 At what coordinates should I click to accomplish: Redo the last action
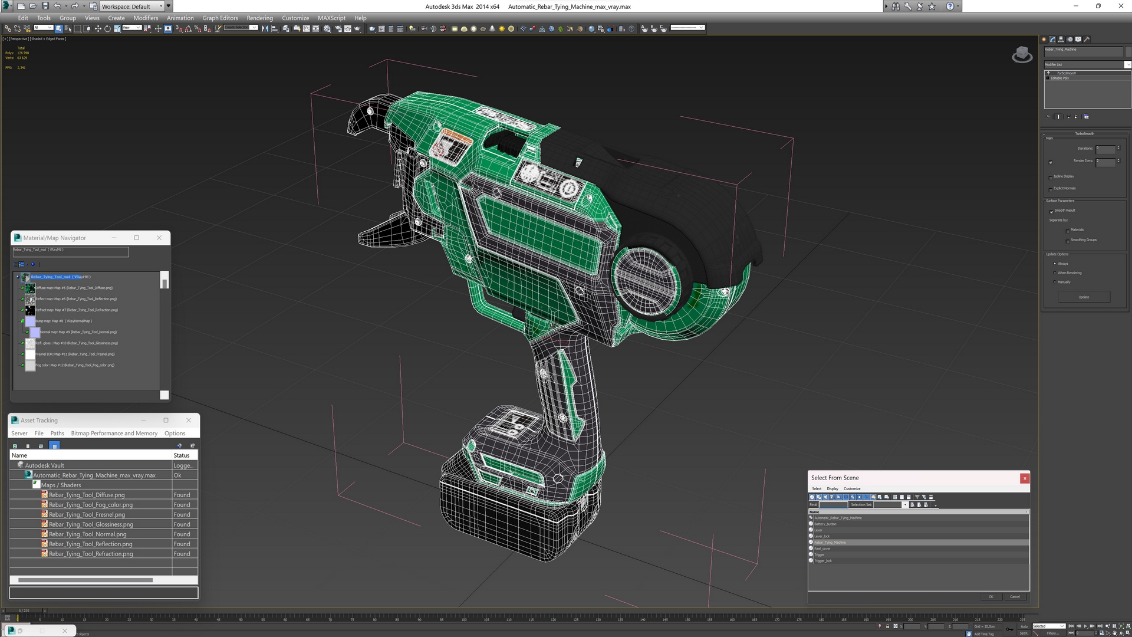pyautogui.click(x=74, y=6)
